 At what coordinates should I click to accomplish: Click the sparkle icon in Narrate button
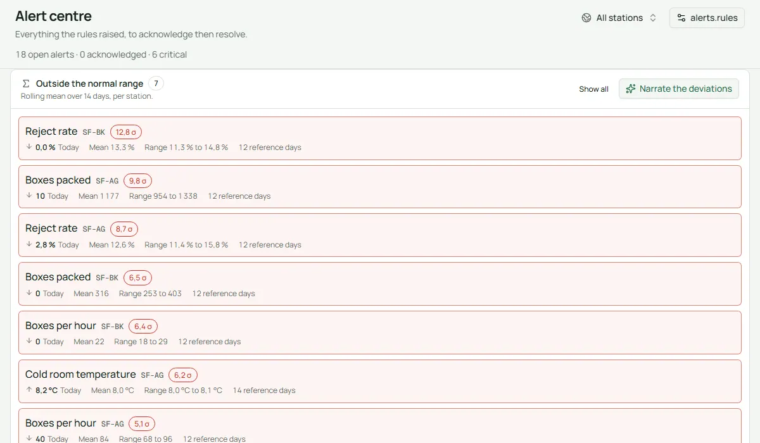click(x=631, y=89)
